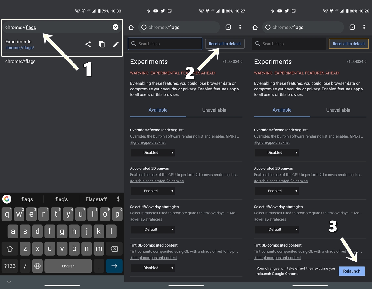Image resolution: width=372 pixels, height=289 pixels.
Task: Open #ignore-gpu-blacklist link in 10:27 screenshot
Action: [x=148, y=142]
